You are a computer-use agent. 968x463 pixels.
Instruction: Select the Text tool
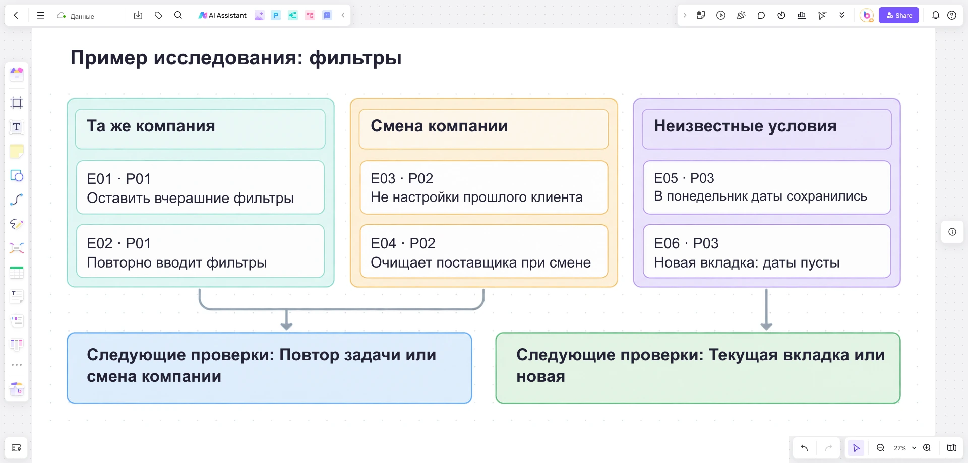click(x=17, y=127)
